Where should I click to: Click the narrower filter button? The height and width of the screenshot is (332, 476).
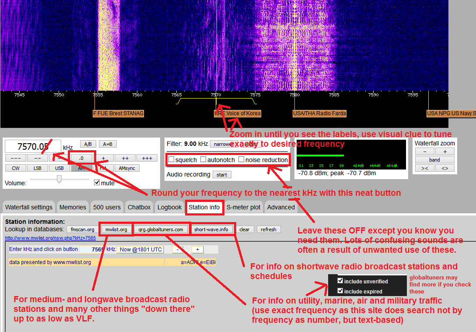point(224,144)
